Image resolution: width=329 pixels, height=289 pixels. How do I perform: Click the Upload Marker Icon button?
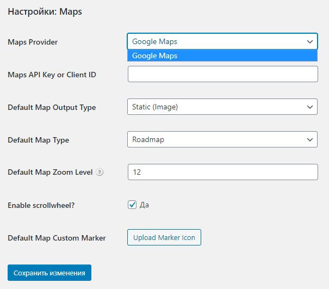tap(164, 237)
